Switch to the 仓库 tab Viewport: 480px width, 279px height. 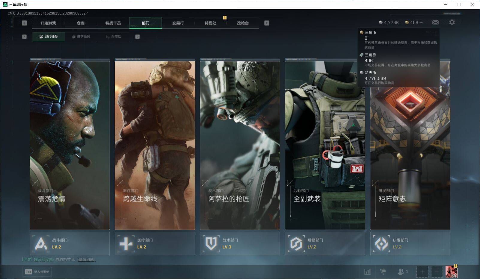(81, 23)
